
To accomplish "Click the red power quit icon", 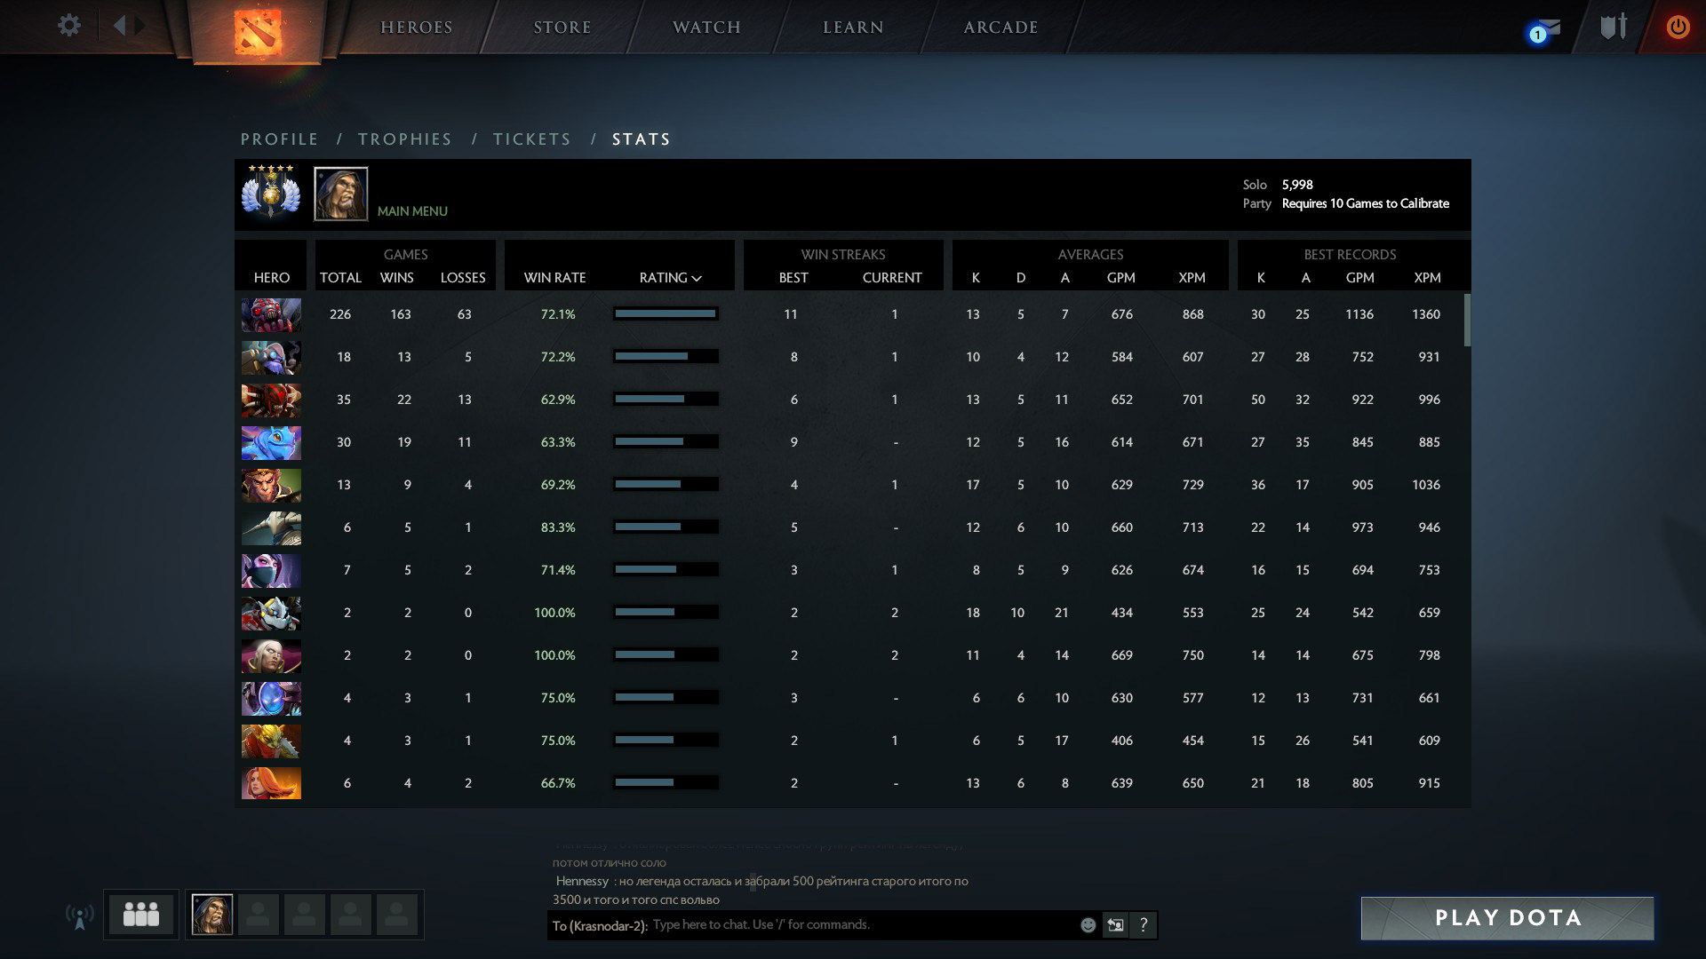I will click(x=1678, y=27).
